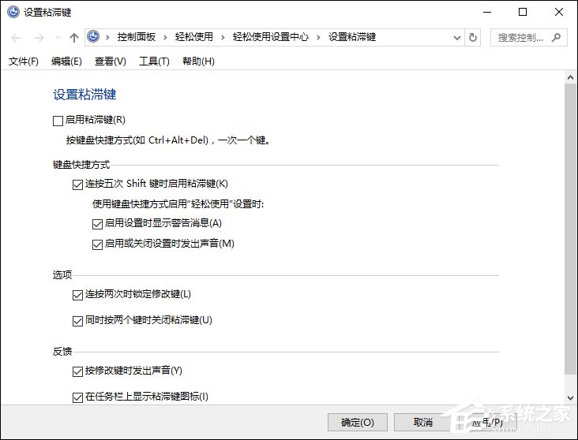Expand the address bar history dropdown
578x440 pixels.
click(x=456, y=38)
